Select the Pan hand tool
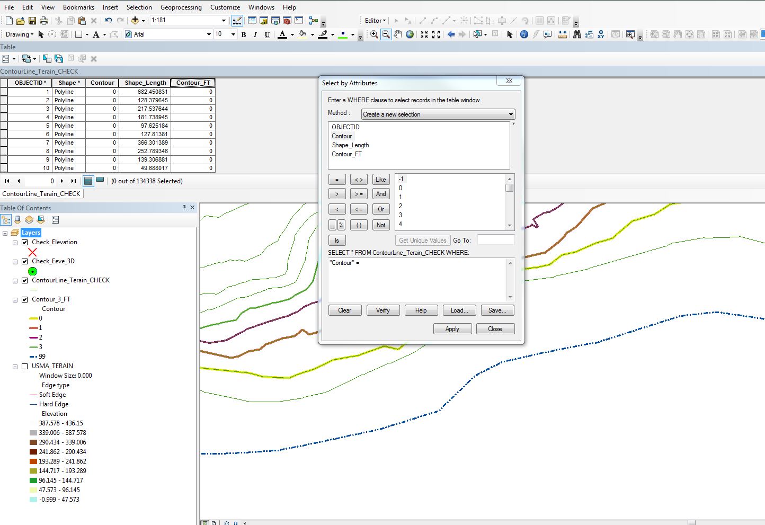Viewport: 765px width, 525px height. [x=398, y=34]
